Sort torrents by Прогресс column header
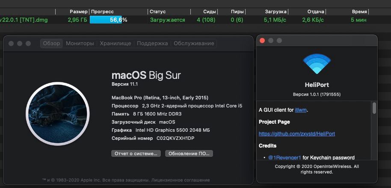This screenshot has width=391, height=188. 103,12
